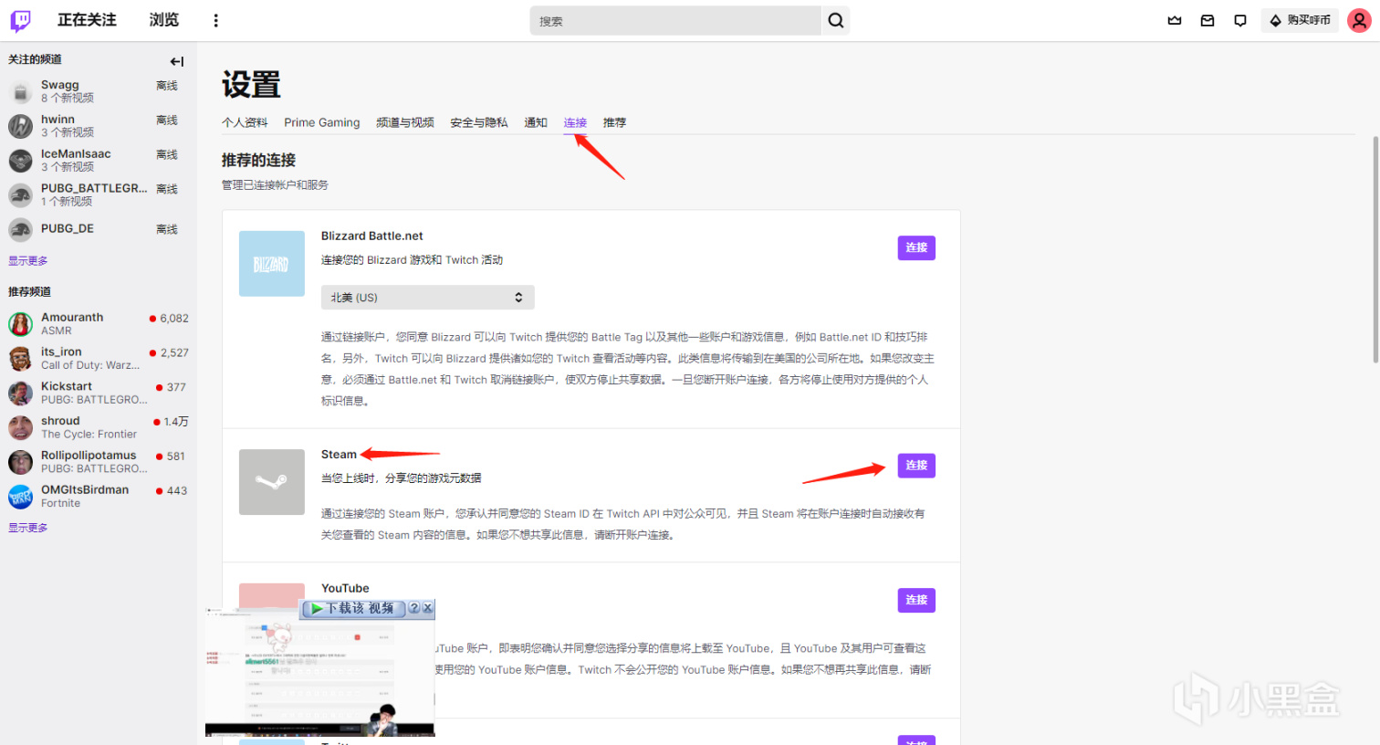Connect YouTube account button
Viewport: 1380px width, 745px height.
point(916,601)
